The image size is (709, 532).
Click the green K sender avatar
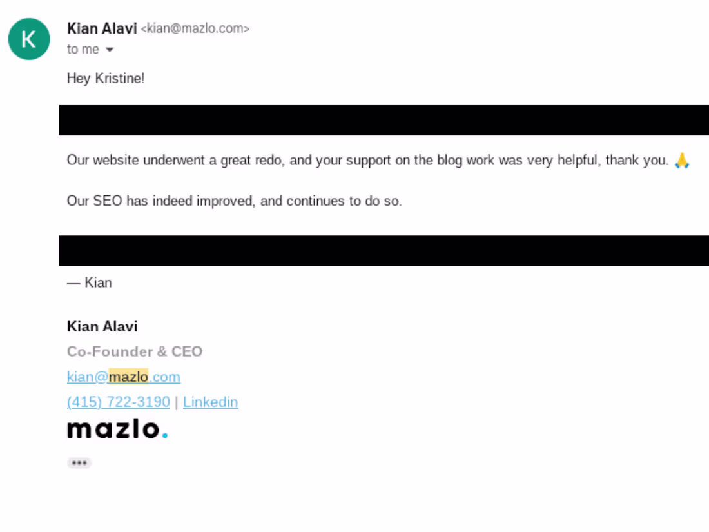(29, 39)
